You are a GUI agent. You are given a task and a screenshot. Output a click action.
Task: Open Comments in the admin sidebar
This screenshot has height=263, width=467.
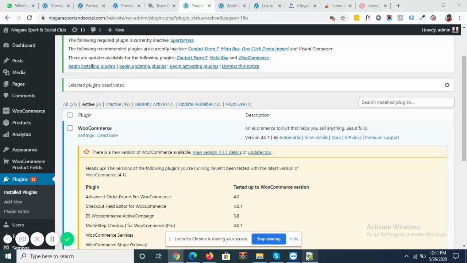[x=23, y=96]
